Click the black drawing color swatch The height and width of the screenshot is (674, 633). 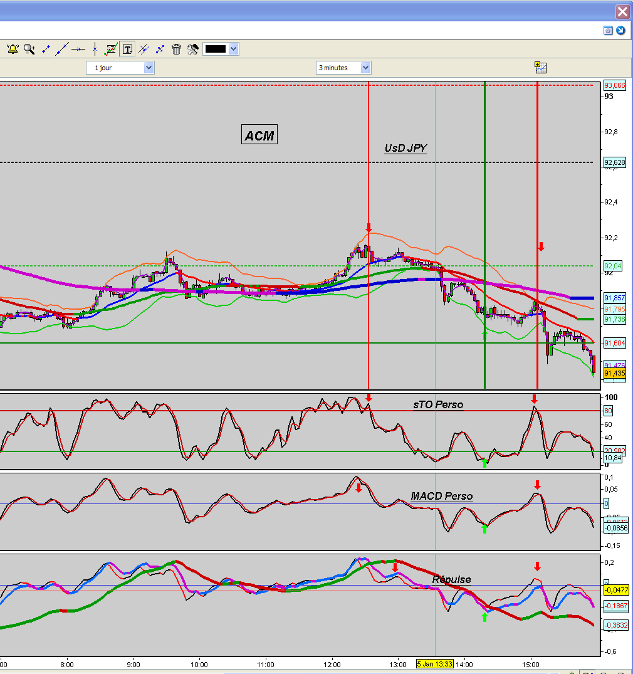pyautogui.click(x=216, y=49)
